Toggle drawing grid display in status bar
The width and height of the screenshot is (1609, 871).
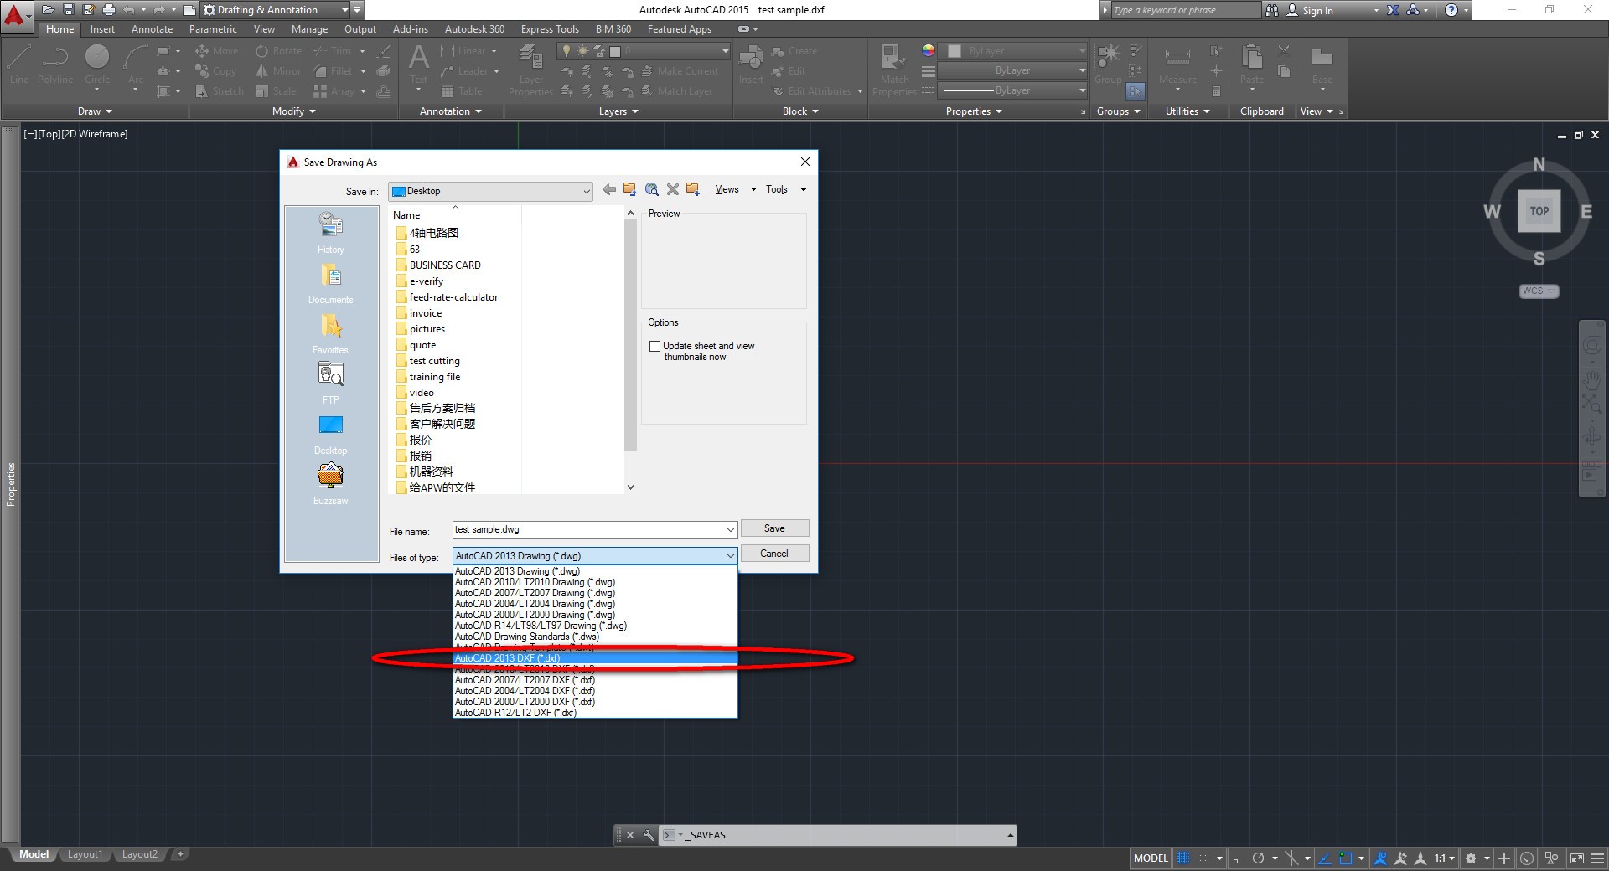pos(1183,858)
